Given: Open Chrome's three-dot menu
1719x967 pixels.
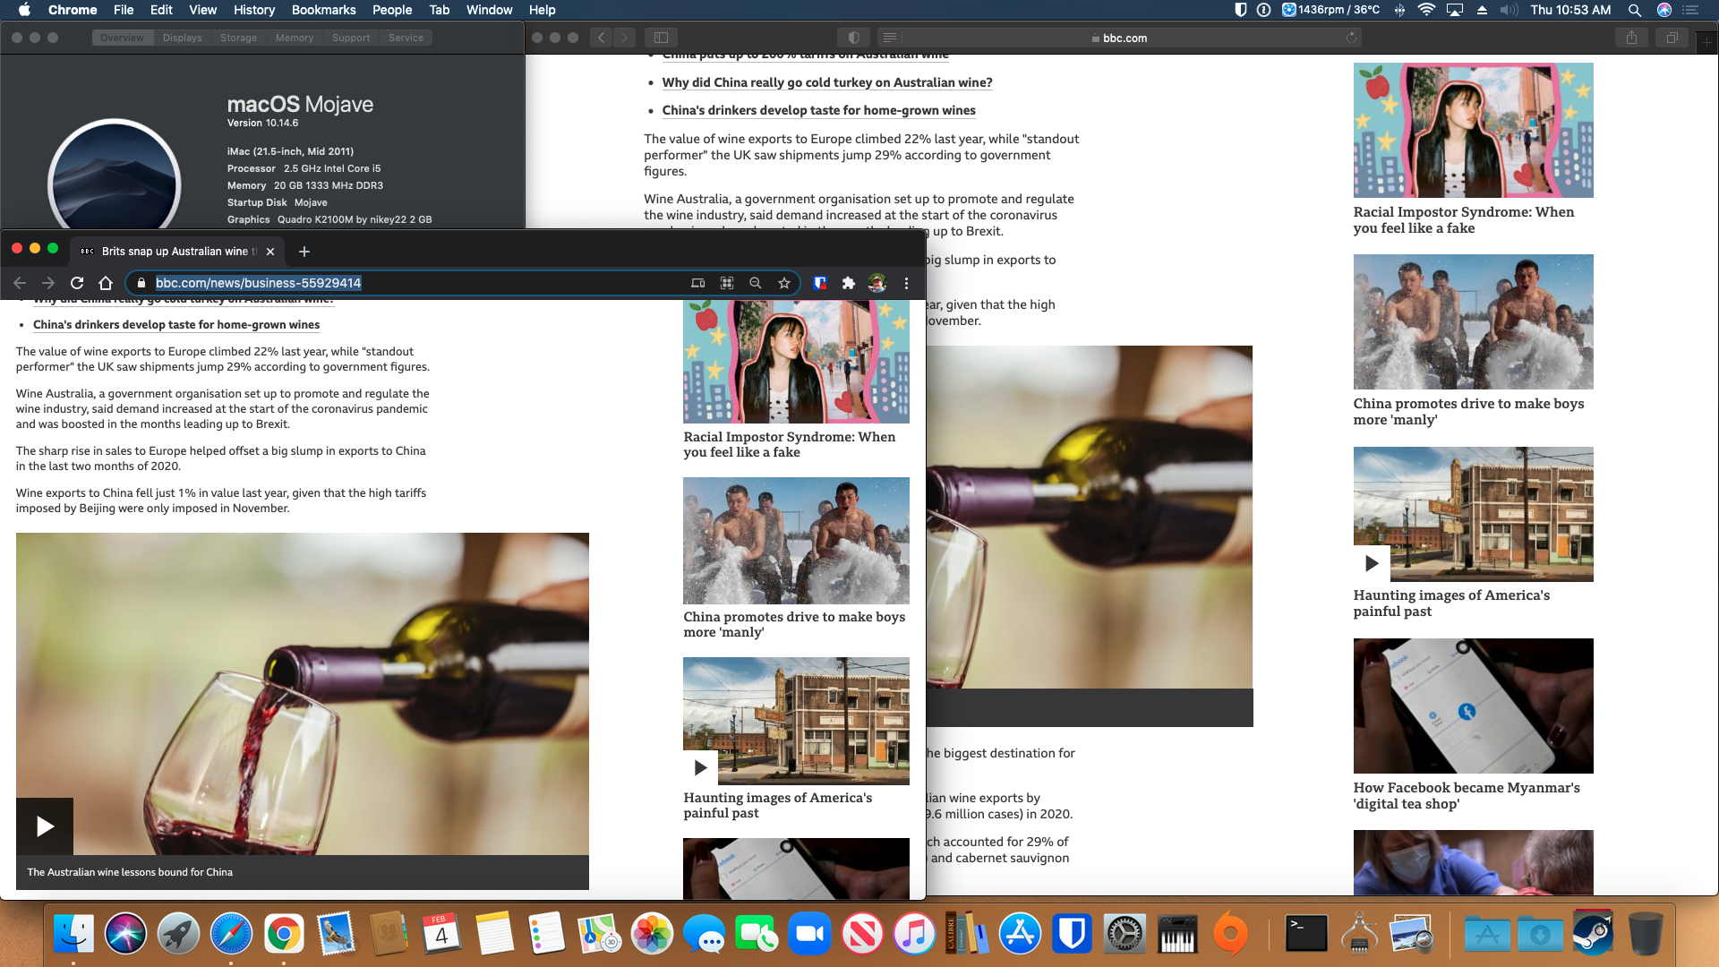Looking at the screenshot, I should tap(906, 283).
